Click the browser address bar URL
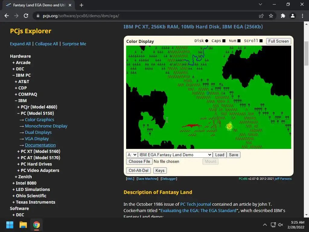This screenshot has width=309, height=232. [81, 16]
